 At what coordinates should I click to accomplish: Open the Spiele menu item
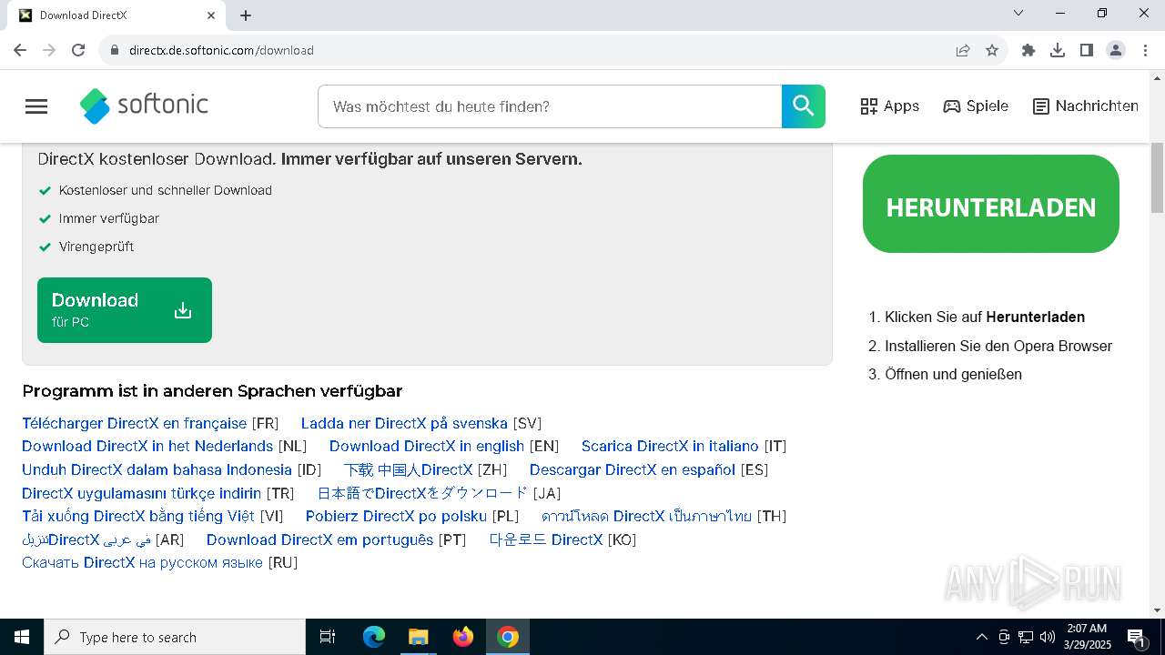[x=976, y=106]
